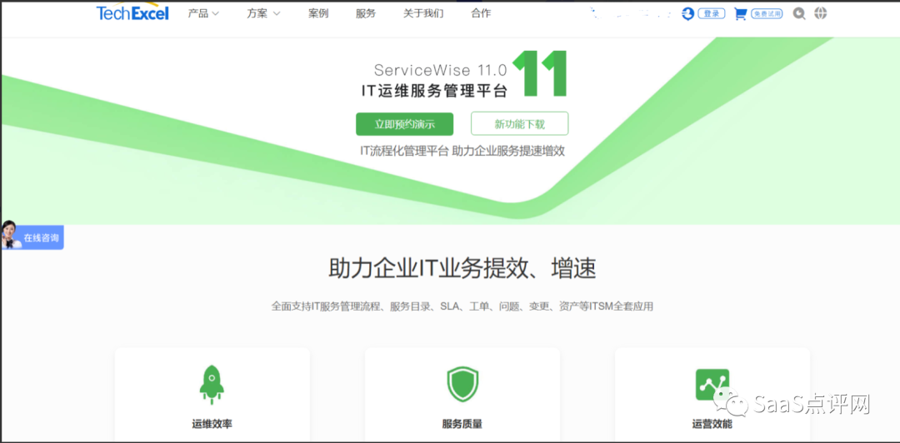Click the 登录 login button
The image size is (900, 443).
coord(712,14)
